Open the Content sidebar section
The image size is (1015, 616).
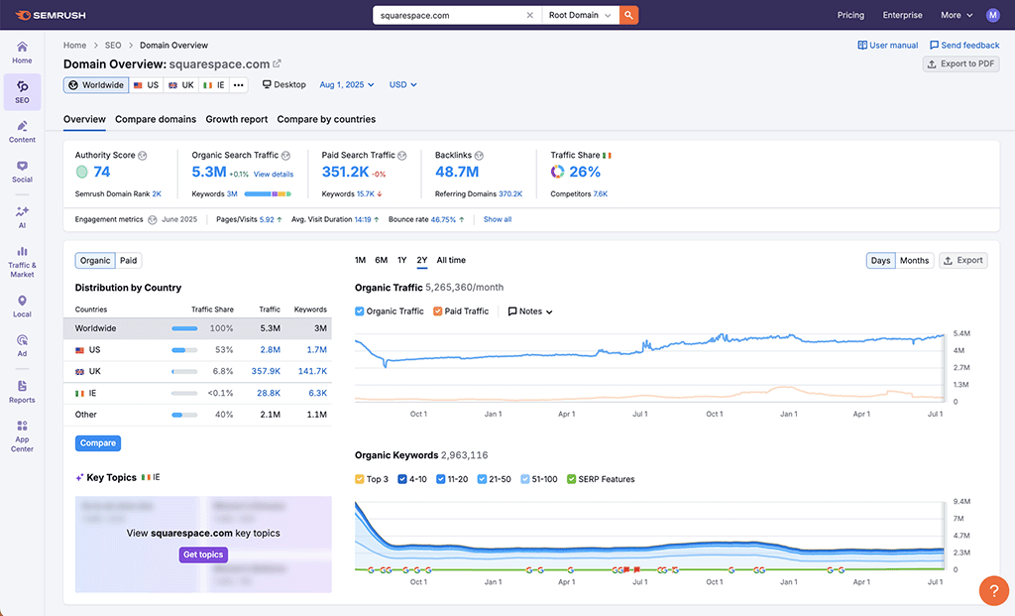tap(22, 132)
